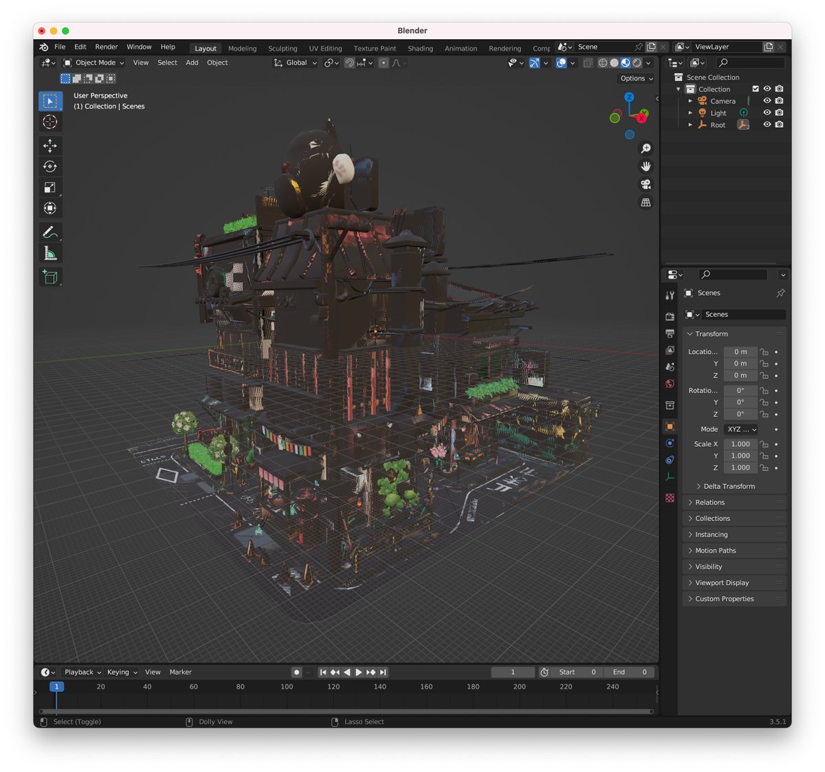Click the Scale X value field
This screenshot has height=772, width=825.
point(740,444)
